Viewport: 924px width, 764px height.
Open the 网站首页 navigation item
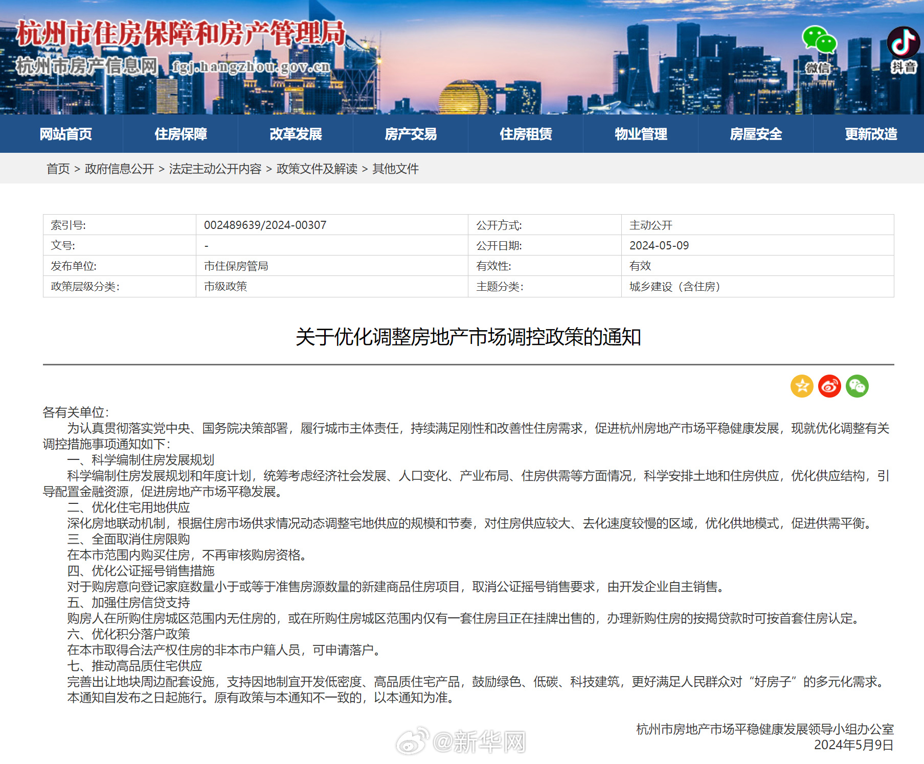(x=65, y=134)
